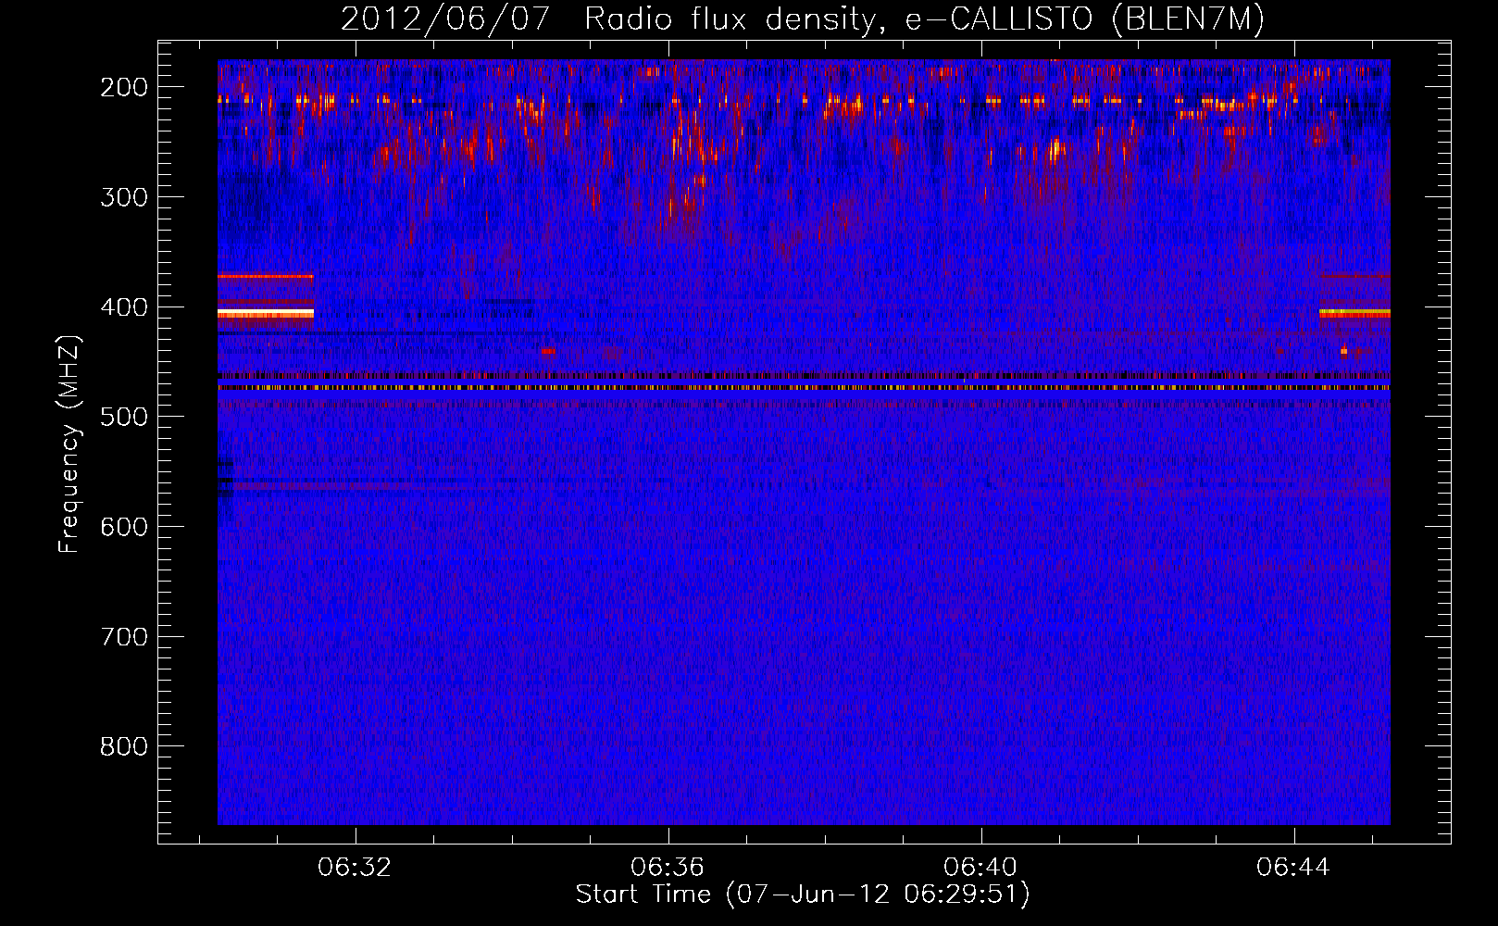
Task: Click the 600 frequency tick label
Action: (x=124, y=527)
